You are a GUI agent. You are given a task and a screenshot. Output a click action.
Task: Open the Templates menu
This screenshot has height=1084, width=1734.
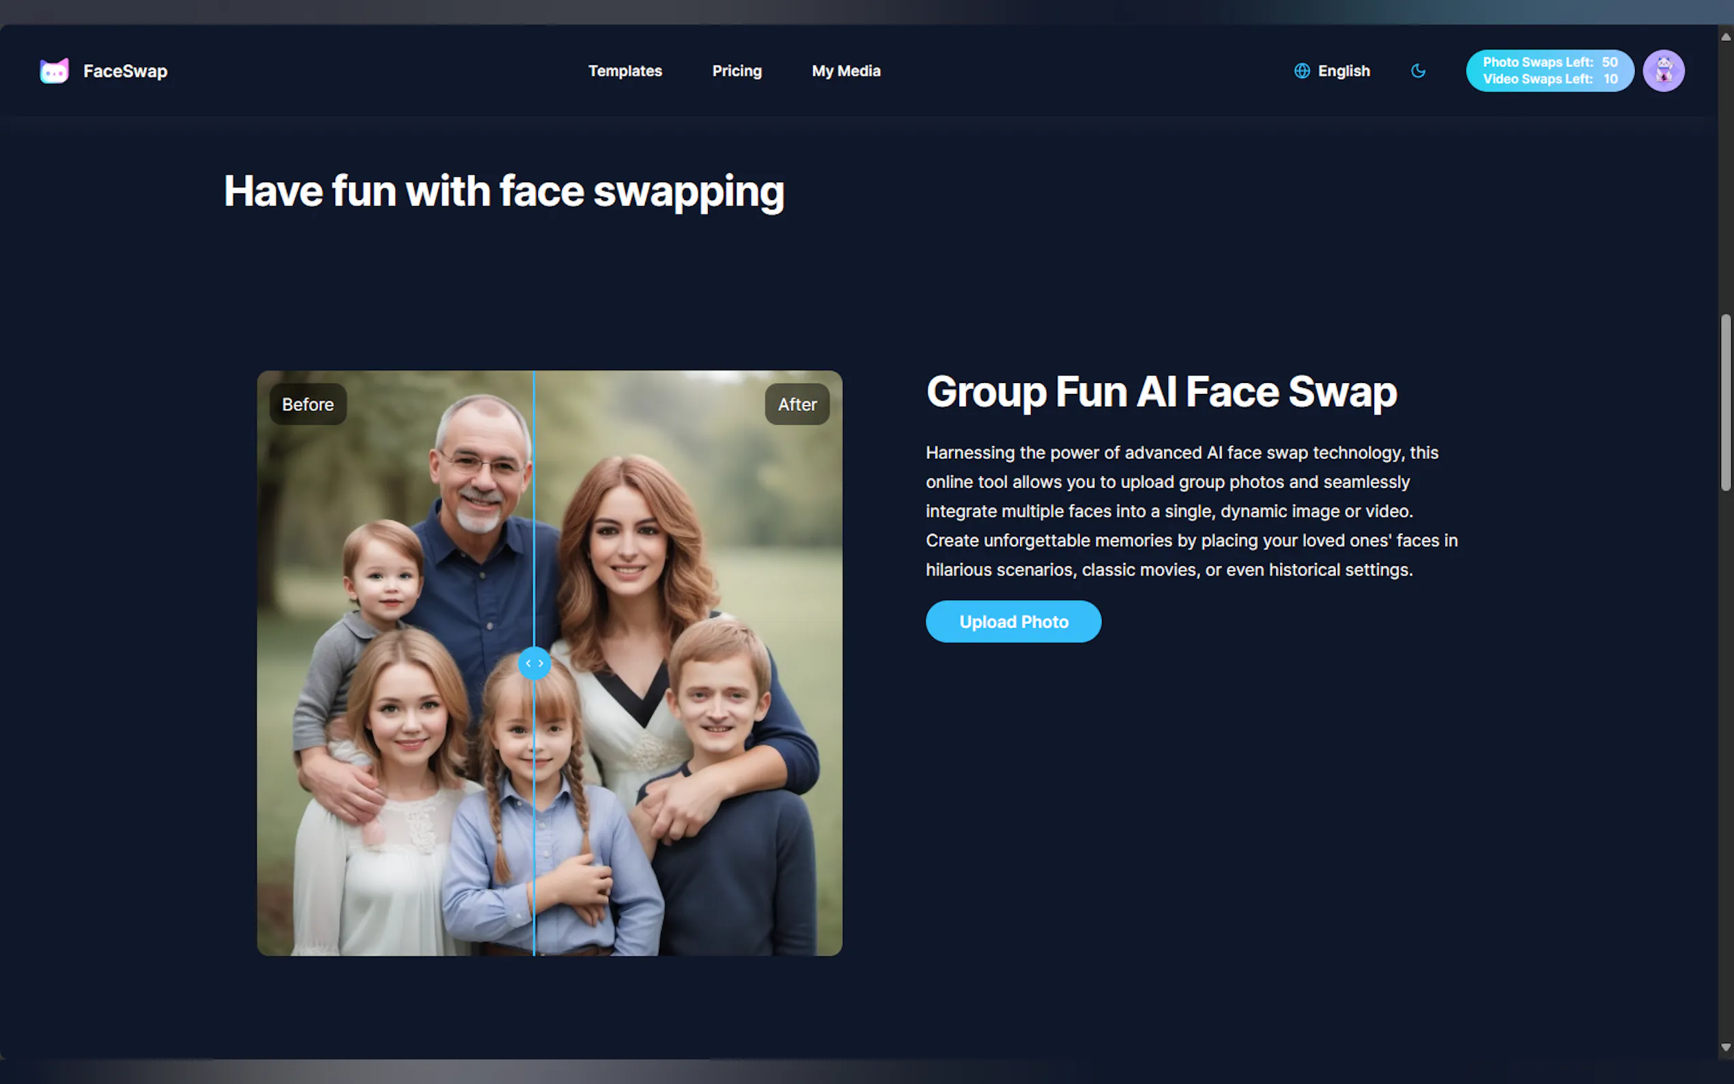(x=625, y=70)
